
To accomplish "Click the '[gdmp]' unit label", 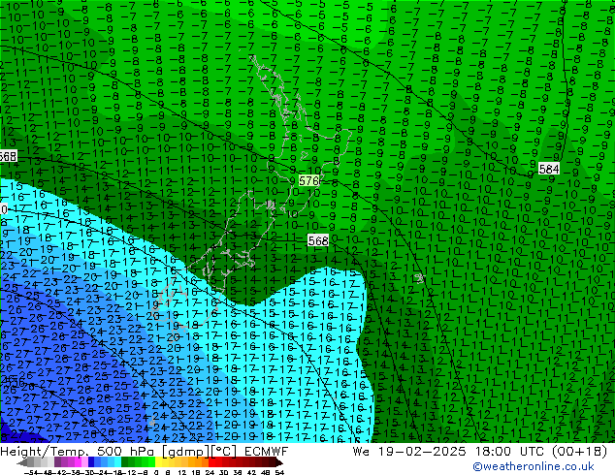I will point(185,451).
